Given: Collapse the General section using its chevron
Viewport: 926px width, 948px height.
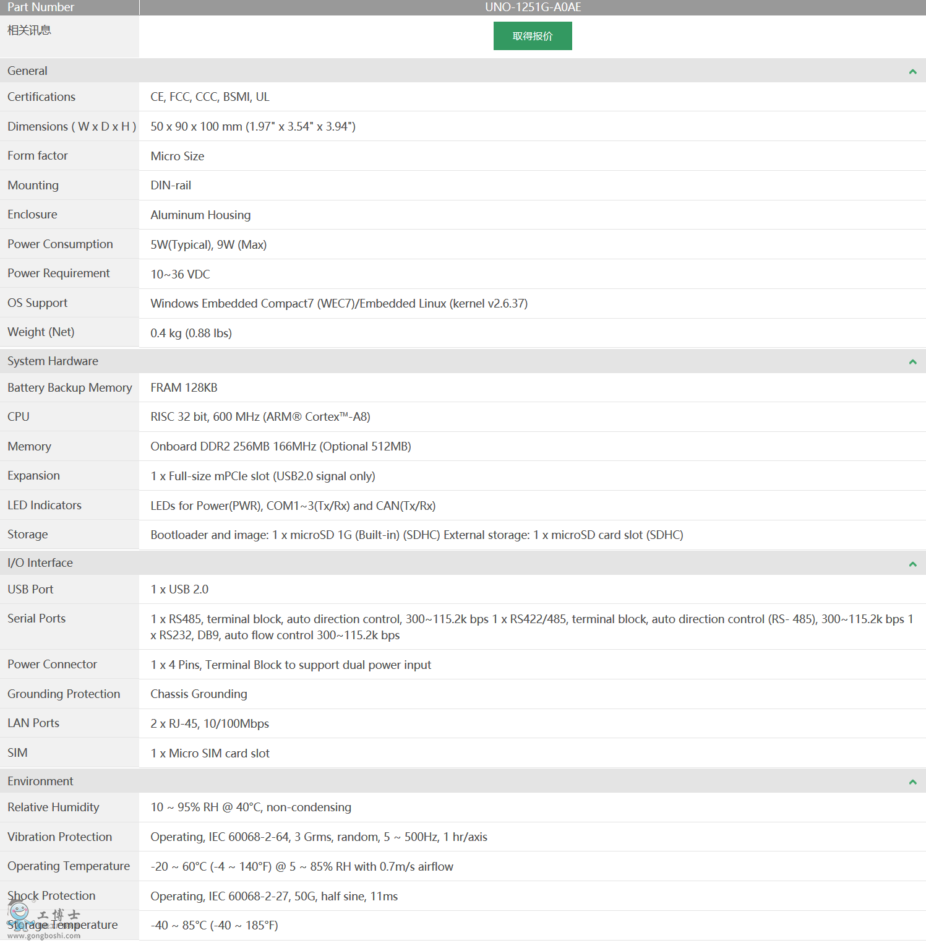Looking at the screenshot, I should [x=912, y=72].
